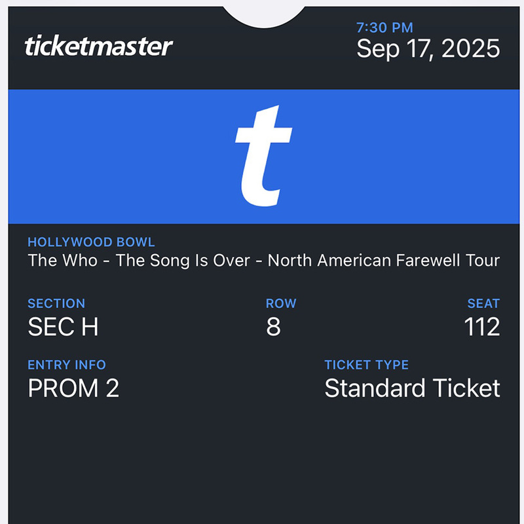This screenshot has width=524, height=524.
Task: Click the SECTION field label
Action: click(56, 303)
